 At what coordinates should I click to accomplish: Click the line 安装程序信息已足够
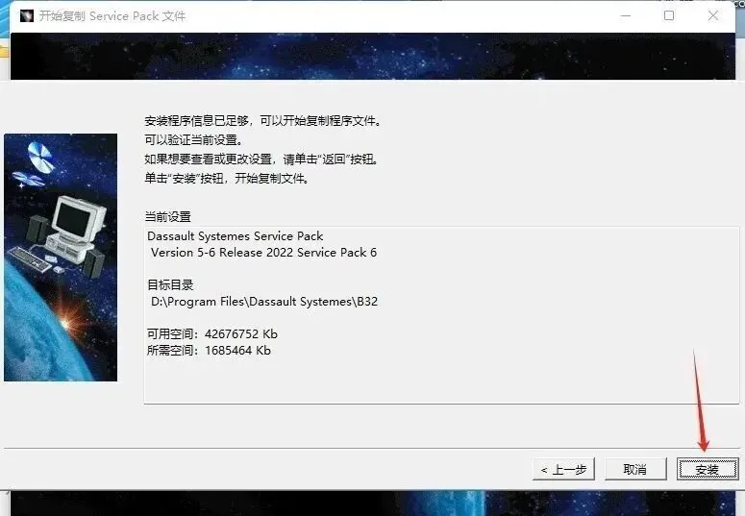tap(263, 121)
